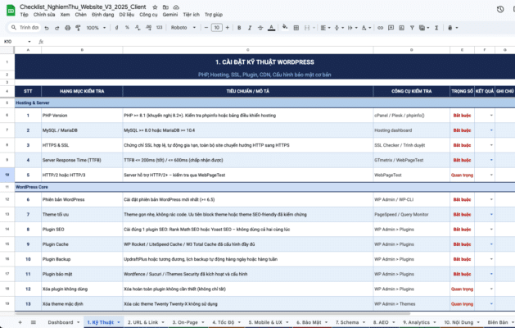Click increase decimal places icon
Viewport: 515px width, 328px height.
[148, 28]
